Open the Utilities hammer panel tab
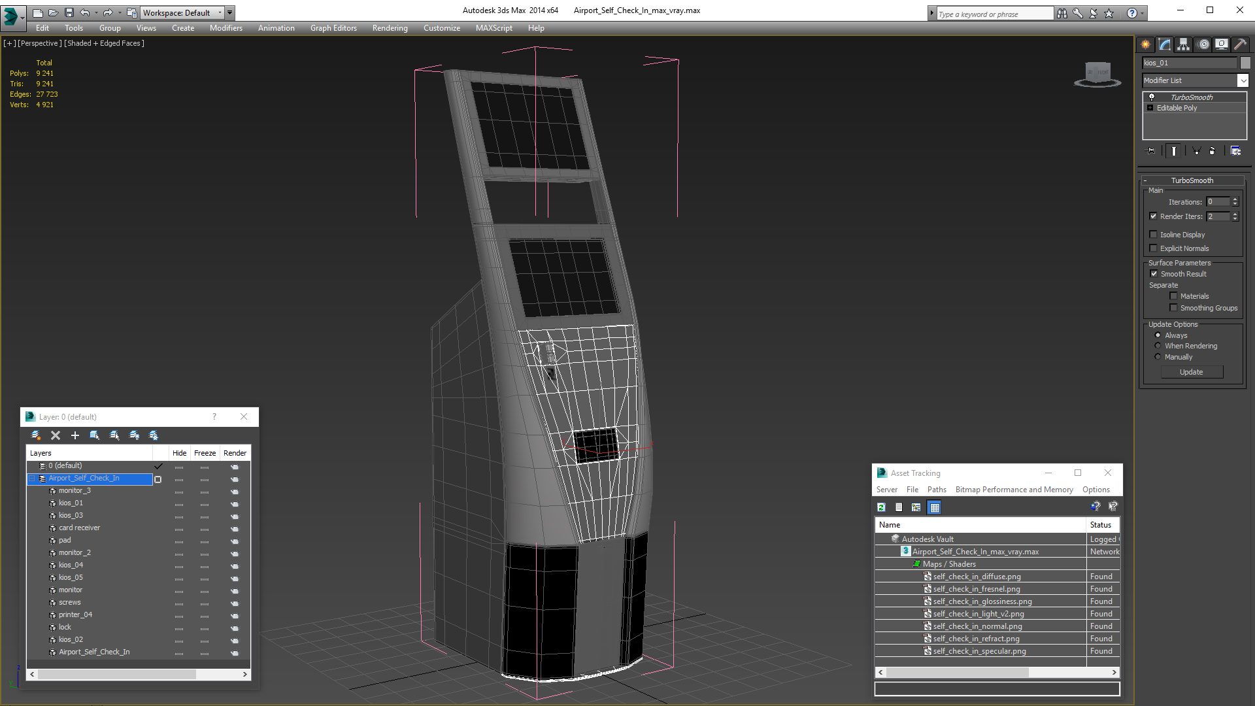This screenshot has width=1255, height=706. (1240, 44)
